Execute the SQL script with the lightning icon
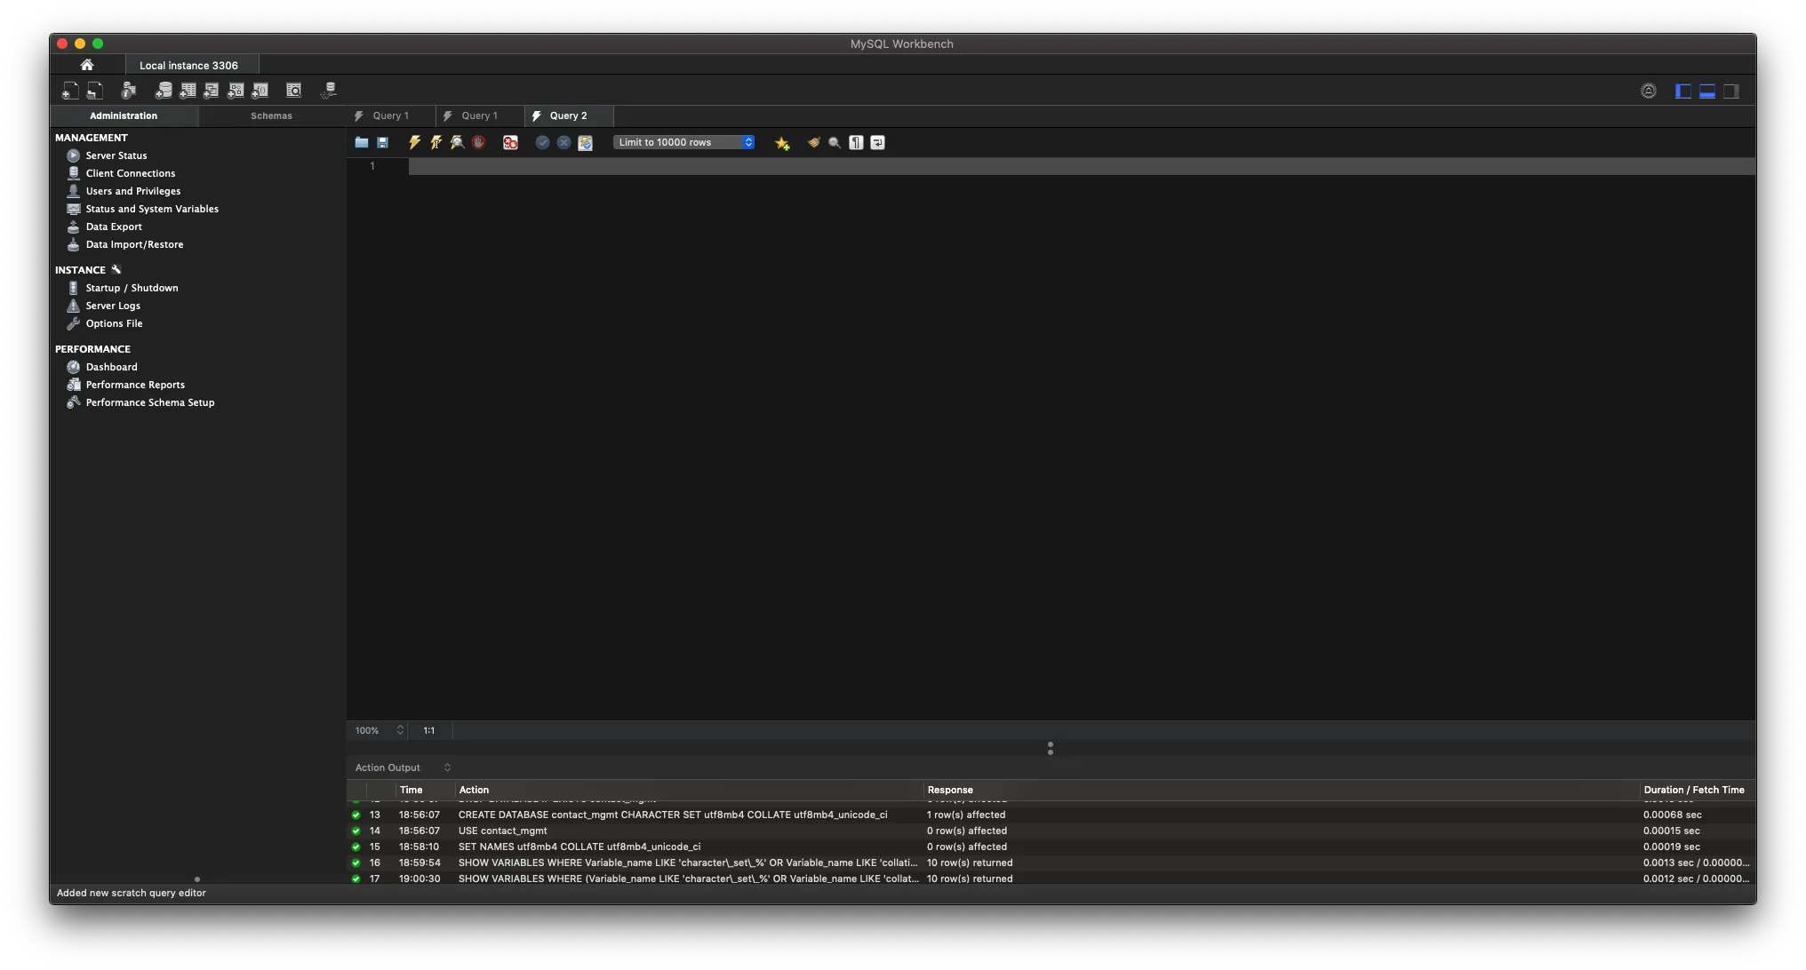This screenshot has width=1806, height=970. coord(414,142)
